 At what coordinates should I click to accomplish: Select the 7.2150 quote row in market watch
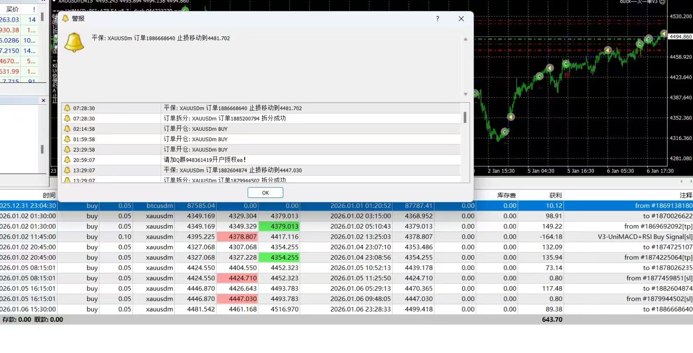click(x=19, y=51)
